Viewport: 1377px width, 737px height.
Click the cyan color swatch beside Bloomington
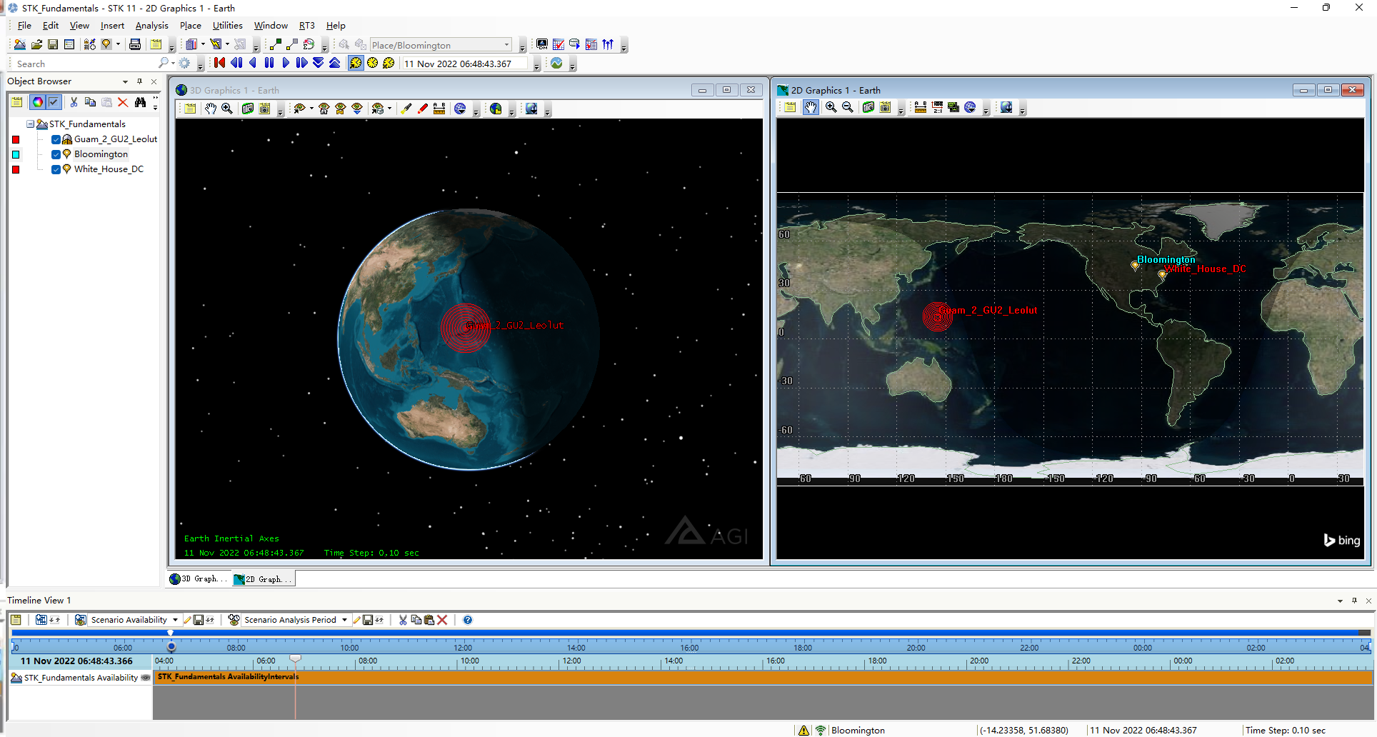click(x=16, y=154)
